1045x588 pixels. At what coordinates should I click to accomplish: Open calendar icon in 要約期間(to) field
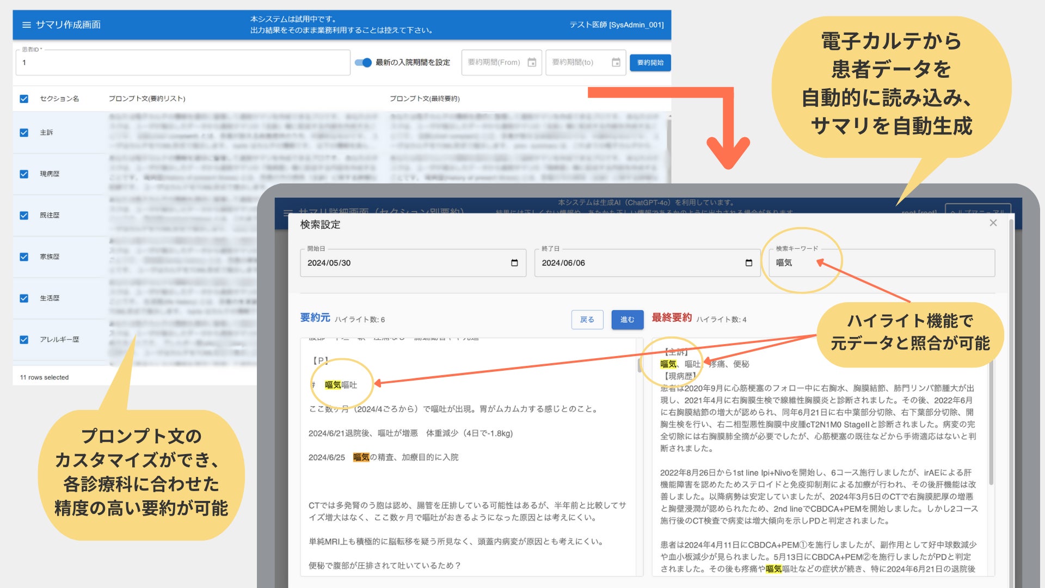point(616,63)
